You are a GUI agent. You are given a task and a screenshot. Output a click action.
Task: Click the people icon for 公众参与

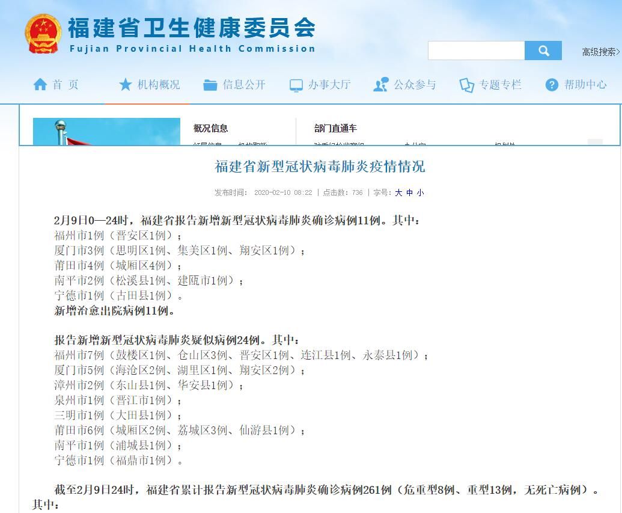[380, 85]
